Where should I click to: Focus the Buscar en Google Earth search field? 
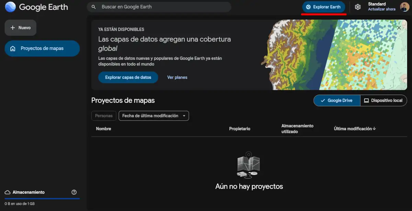click(x=159, y=7)
